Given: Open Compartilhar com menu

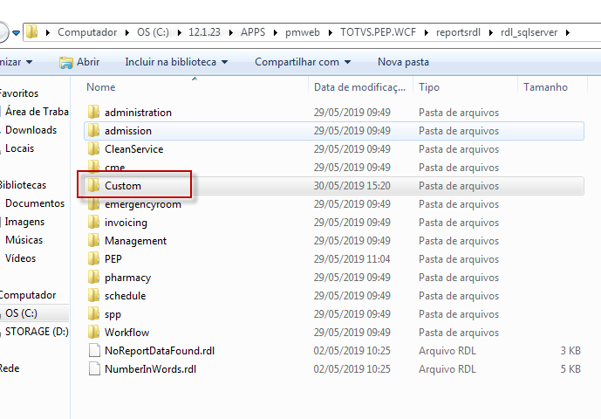Looking at the screenshot, I should pos(303,62).
